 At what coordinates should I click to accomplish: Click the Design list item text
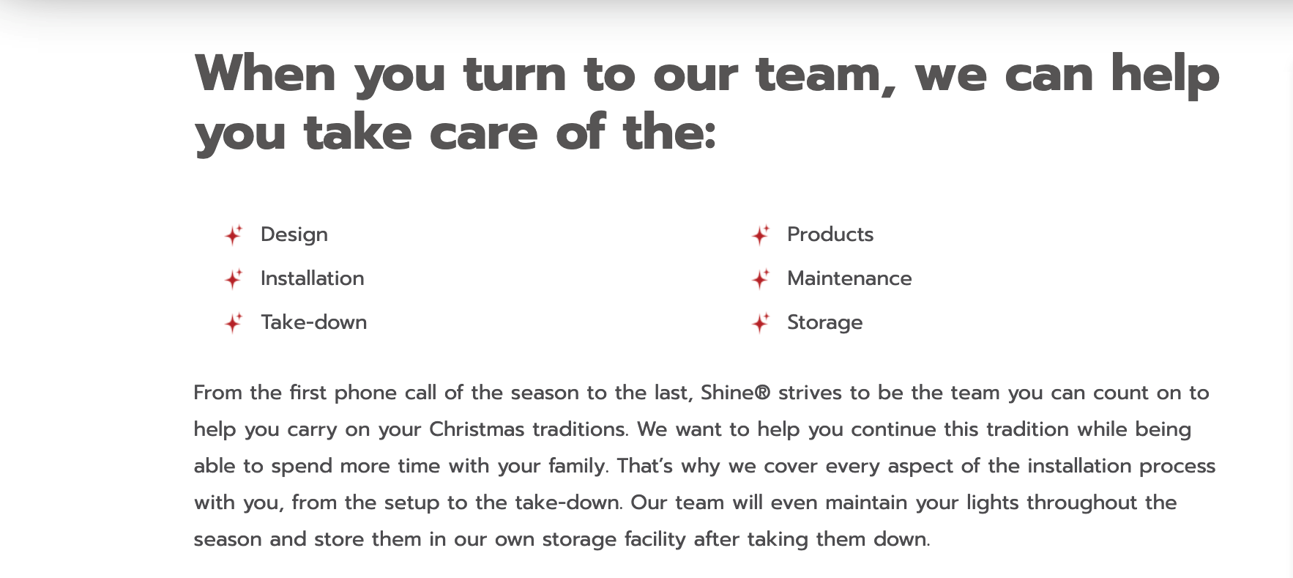(x=294, y=234)
